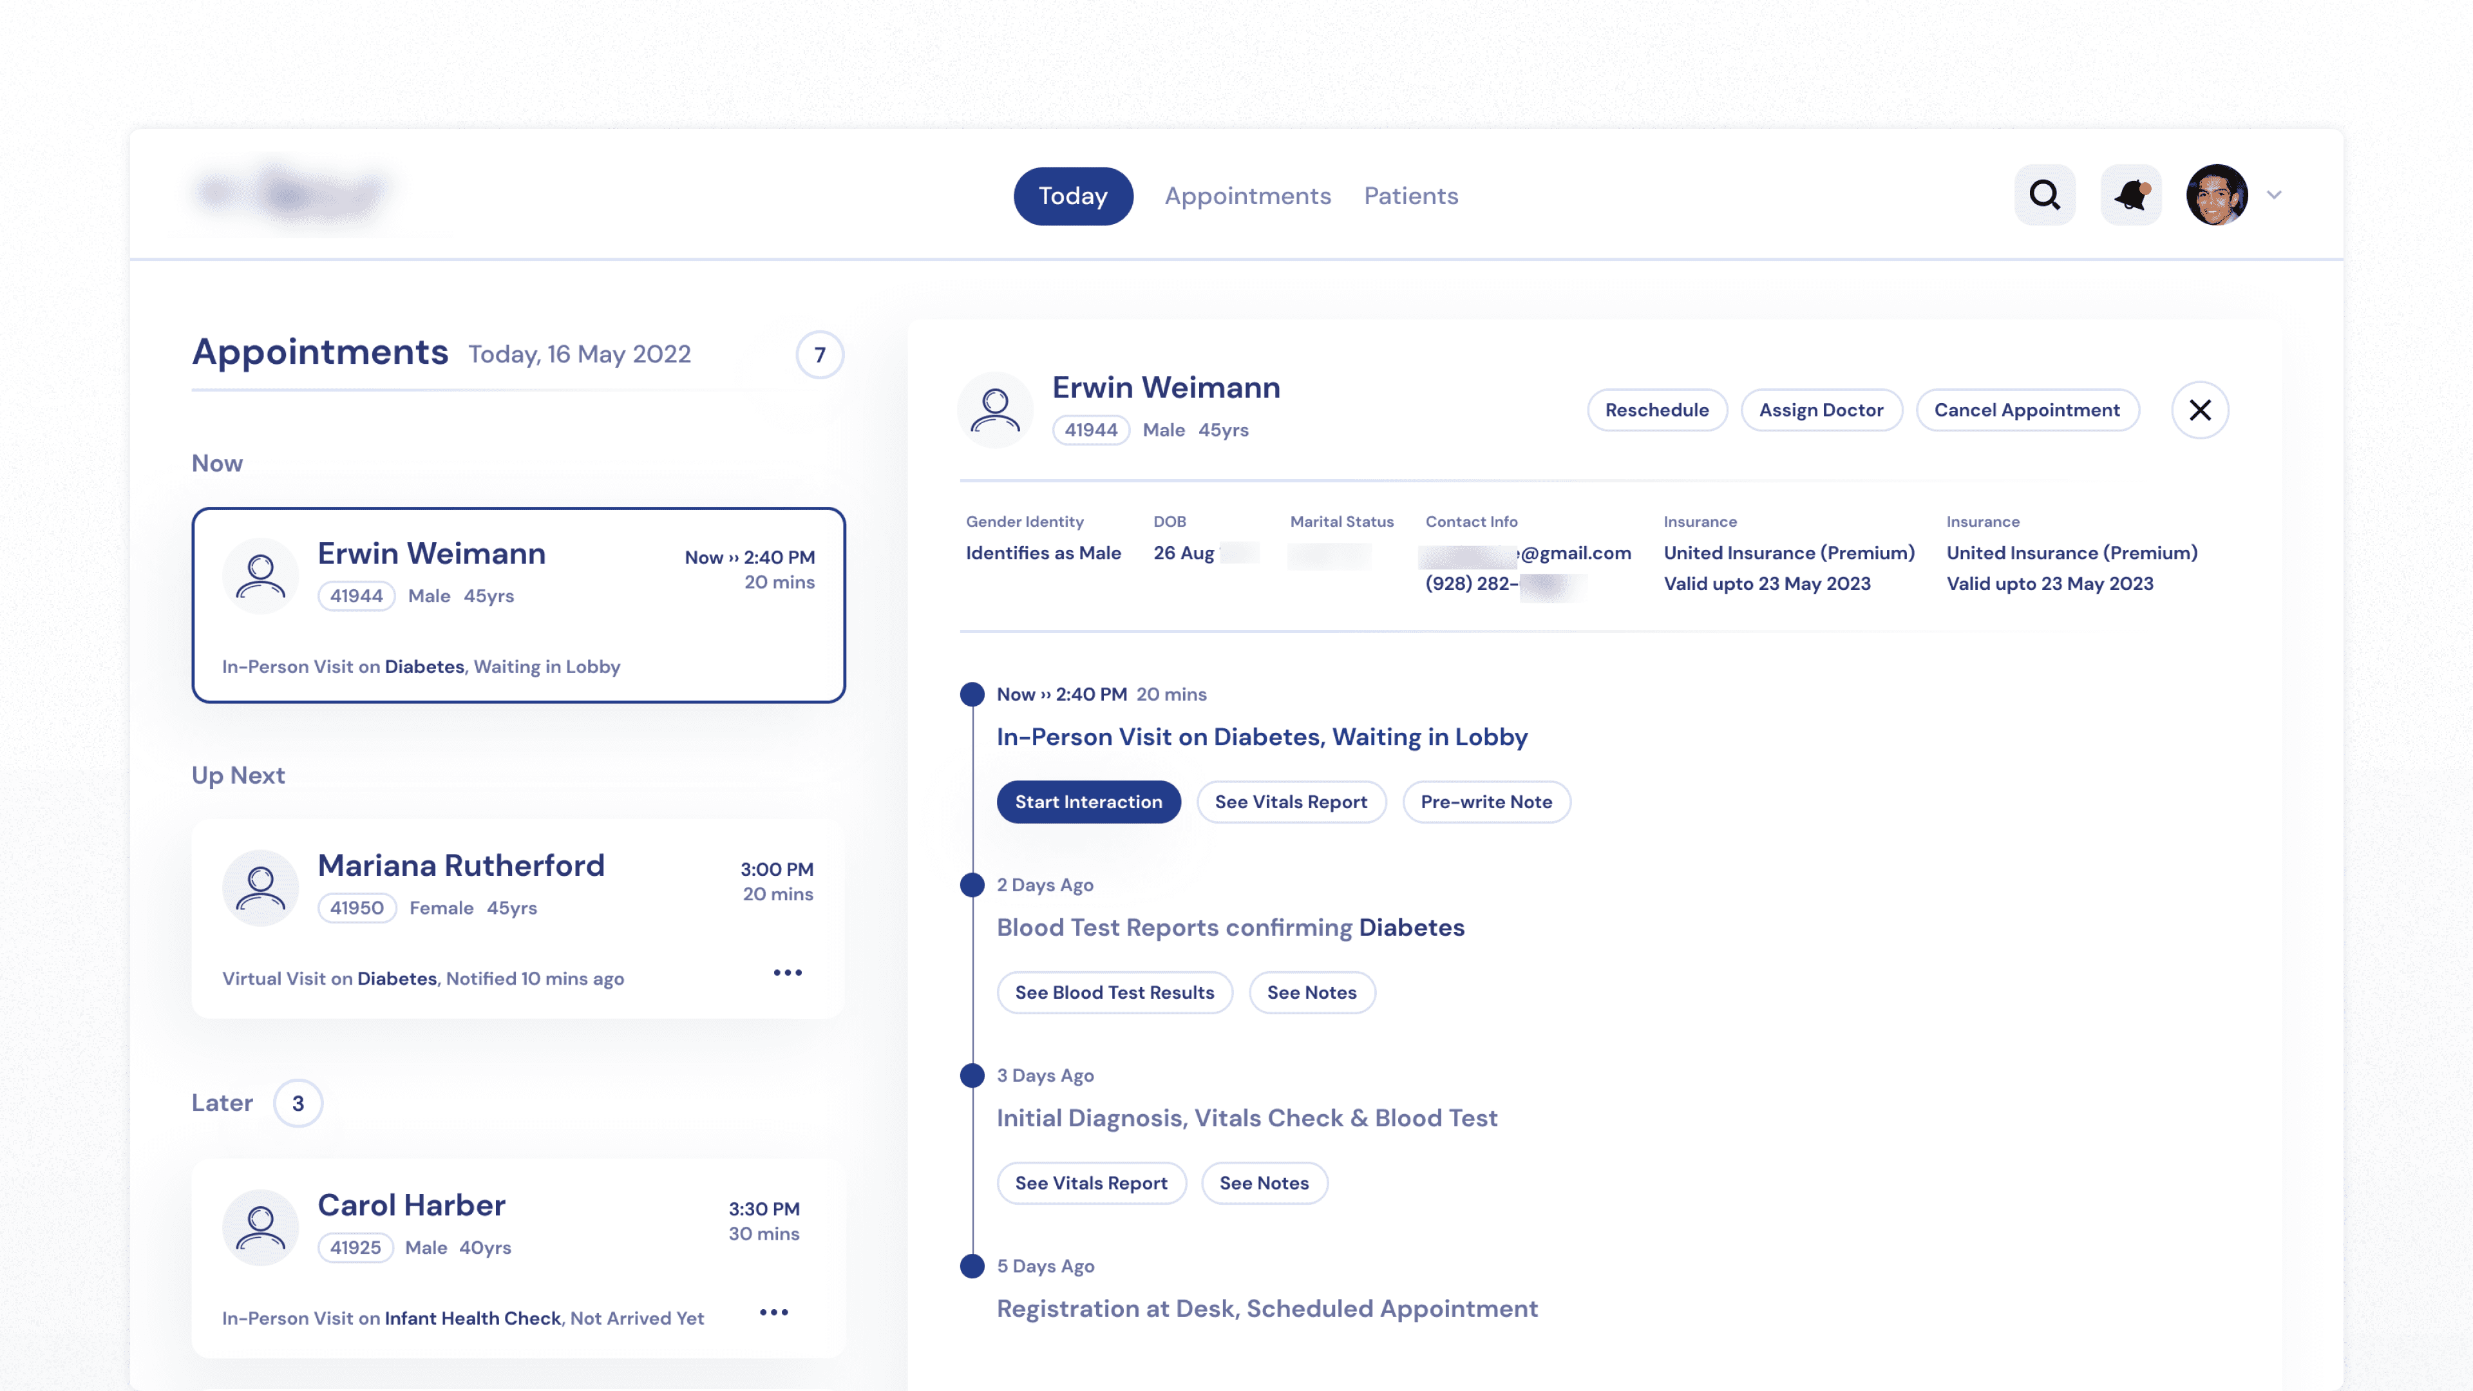Click the Assign Doctor button
The height and width of the screenshot is (1391, 2473).
tap(1821, 410)
